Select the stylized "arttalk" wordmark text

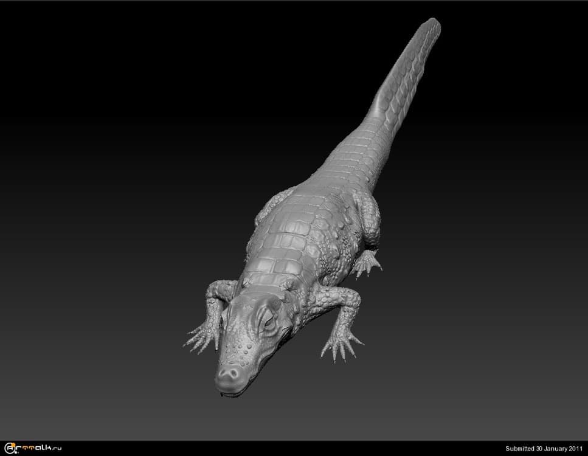pos(36,447)
